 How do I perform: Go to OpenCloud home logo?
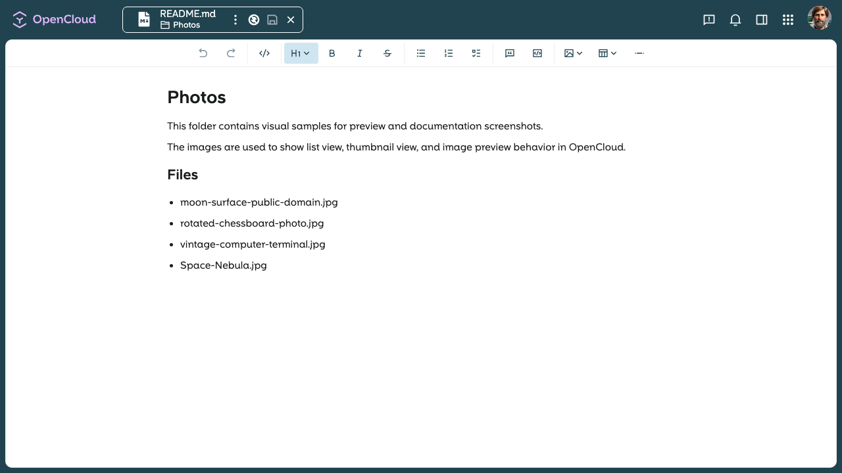tap(54, 20)
